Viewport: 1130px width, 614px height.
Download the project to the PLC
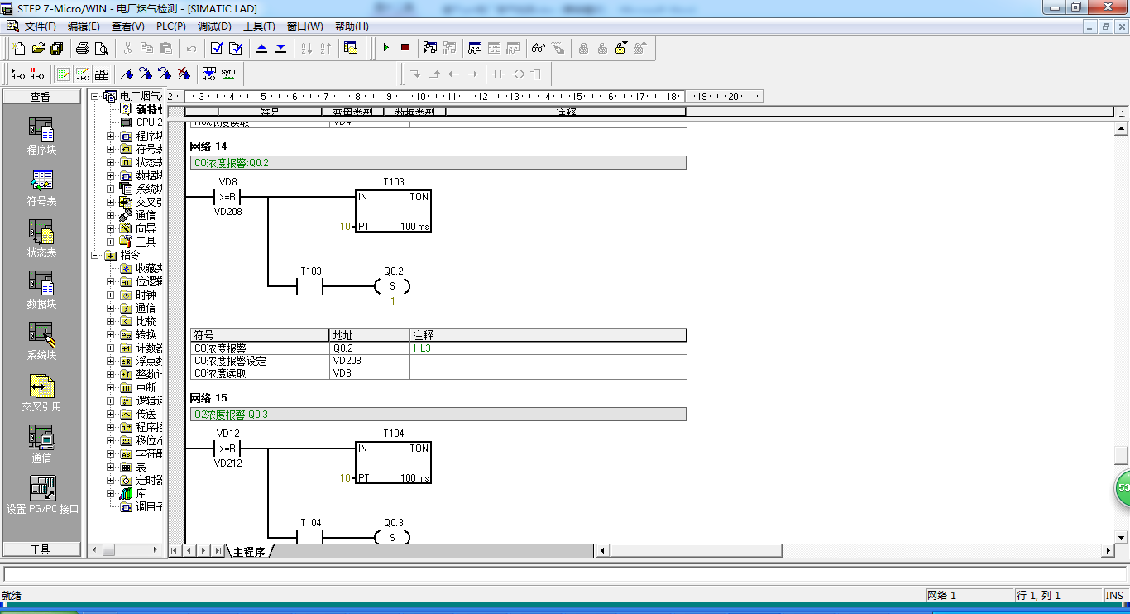coord(280,48)
